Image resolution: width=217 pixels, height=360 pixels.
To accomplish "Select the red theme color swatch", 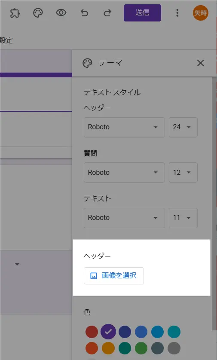I will coord(92,332).
